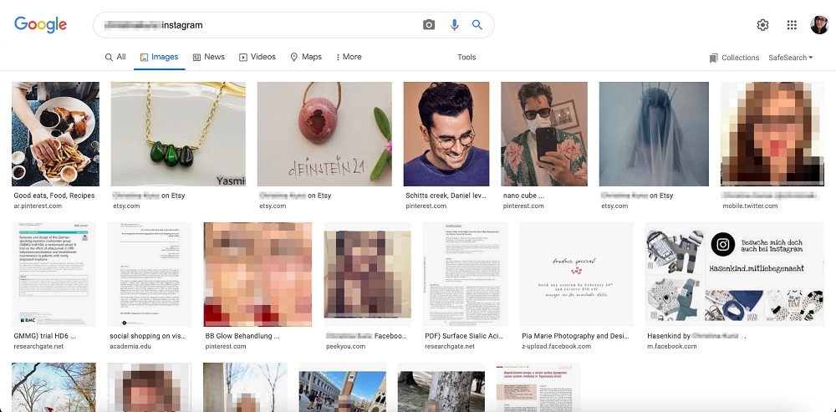Open the account profile avatar
Viewport: 836px width, 412px height.
[819, 25]
